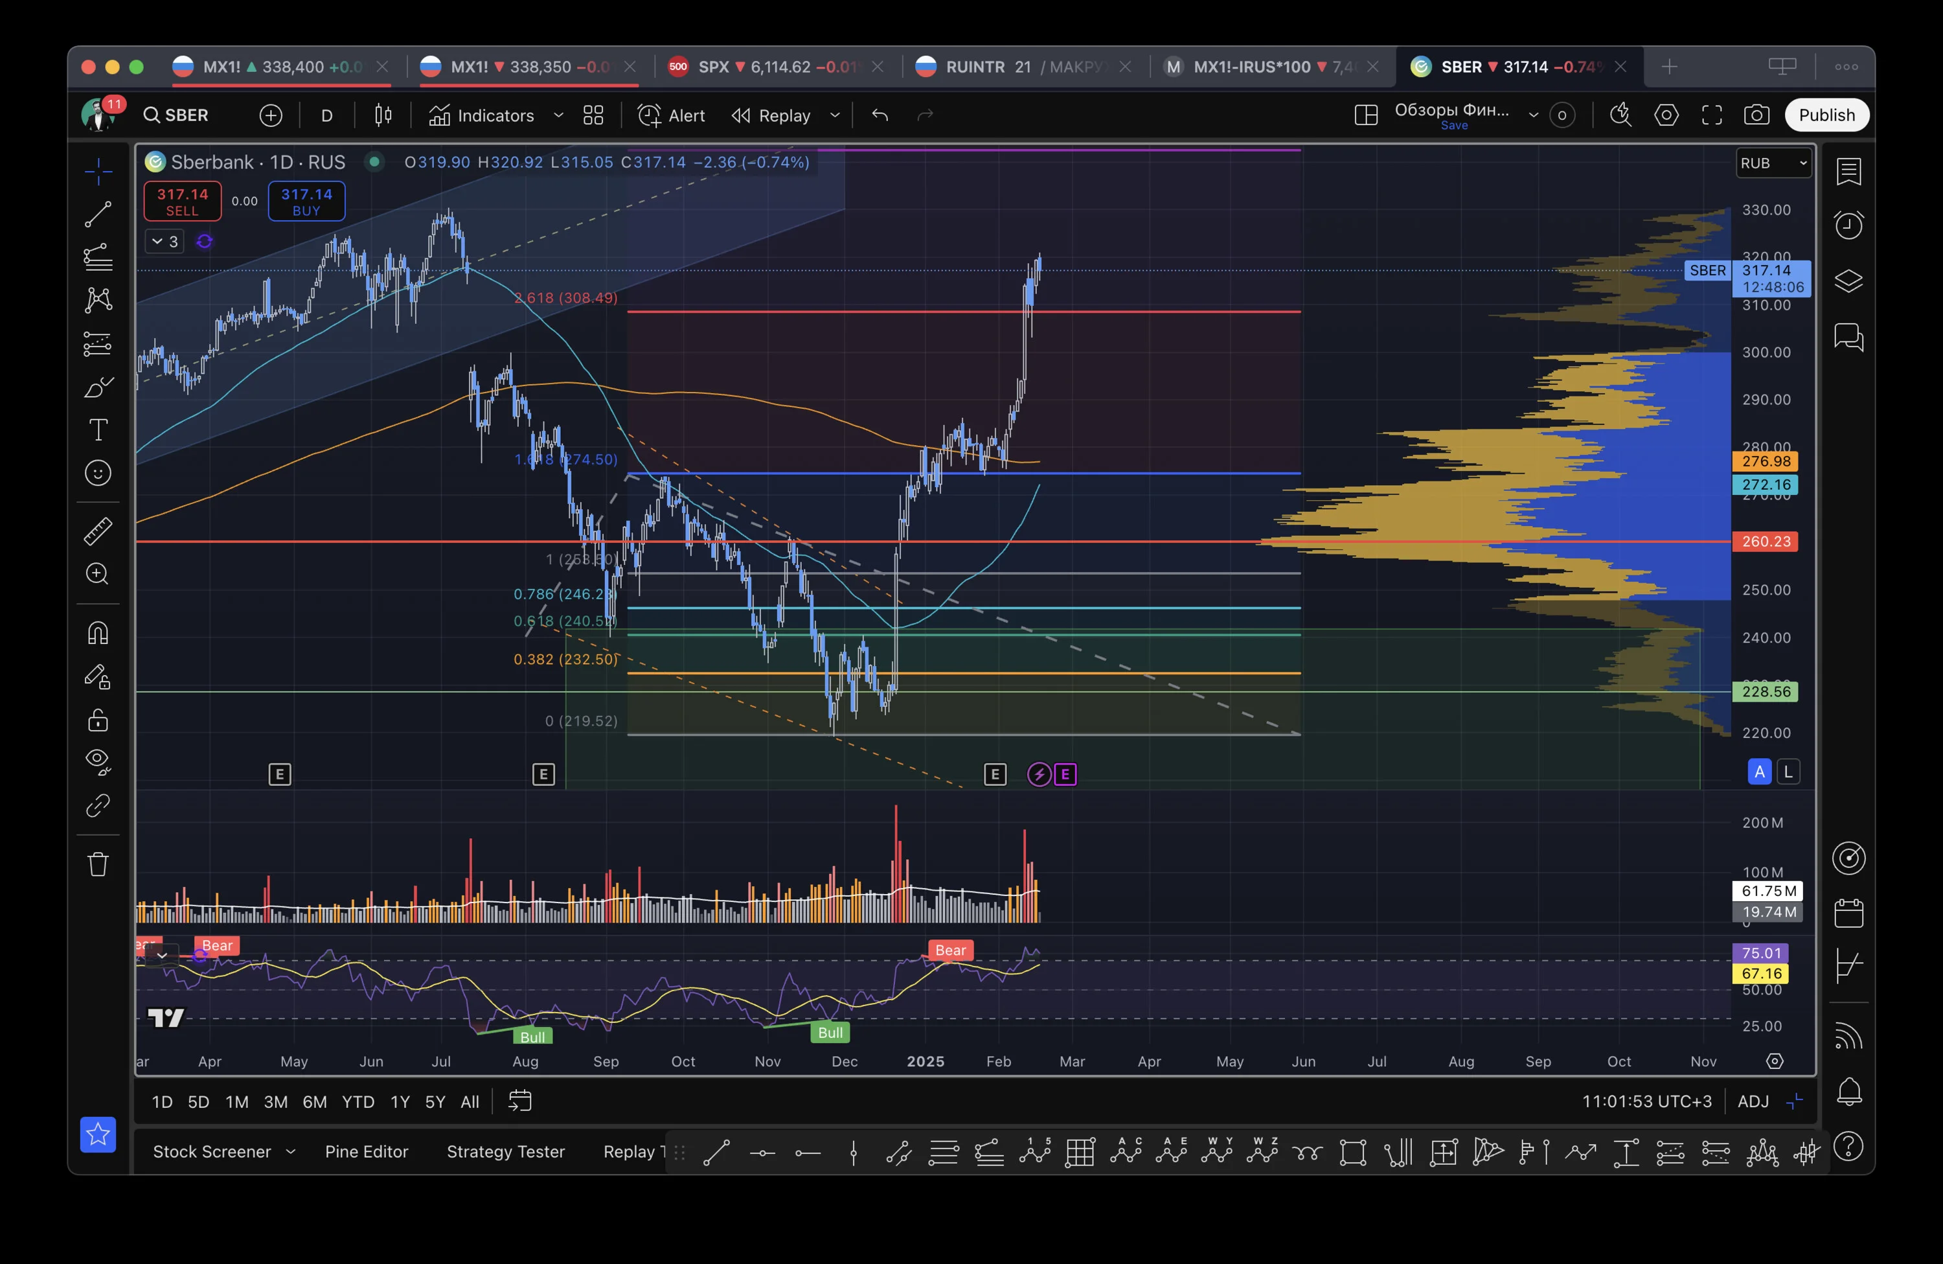Viewport: 1943px width, 1264px height.
Task: Toggle log scale with the L button
Action: [1789, 772]
